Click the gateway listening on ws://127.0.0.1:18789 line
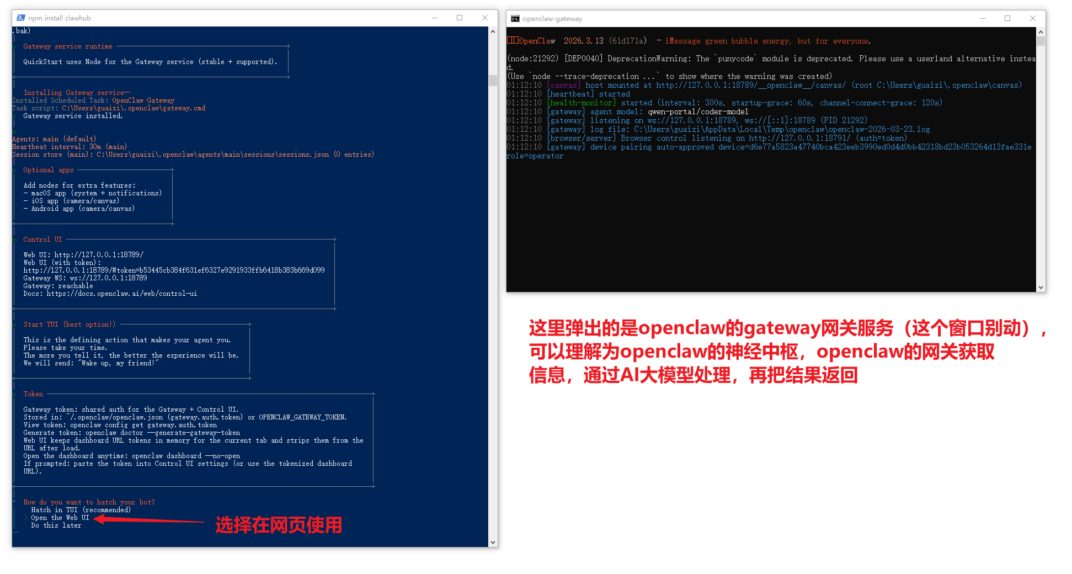This screenshot has height=574, width=1072. point(687,120)
